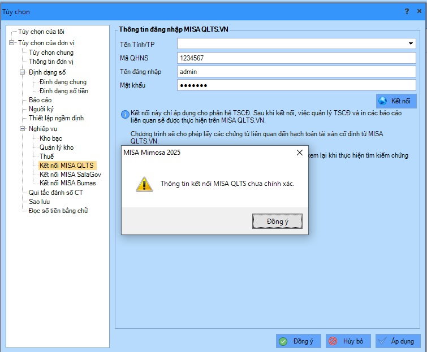Select Quản lý kho tree item
This screenshot has width=427, height=352.
coord(57,147)
